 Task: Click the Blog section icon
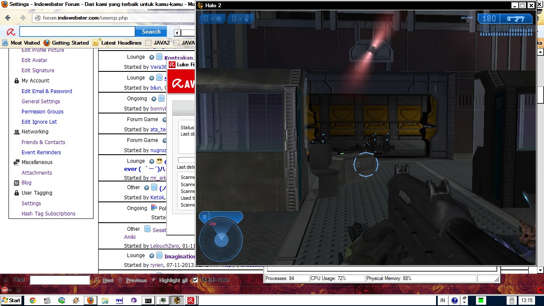17,183
